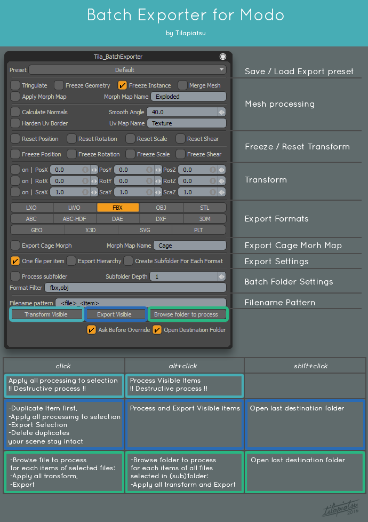Click the Subfolder Depth stepper arrows
Screen dimensions: 368x522
(221, 276)
